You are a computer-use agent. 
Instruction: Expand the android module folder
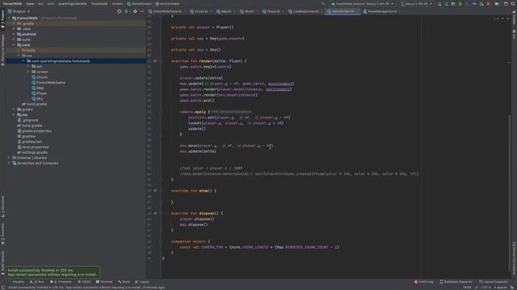click(x=14, y=34)
